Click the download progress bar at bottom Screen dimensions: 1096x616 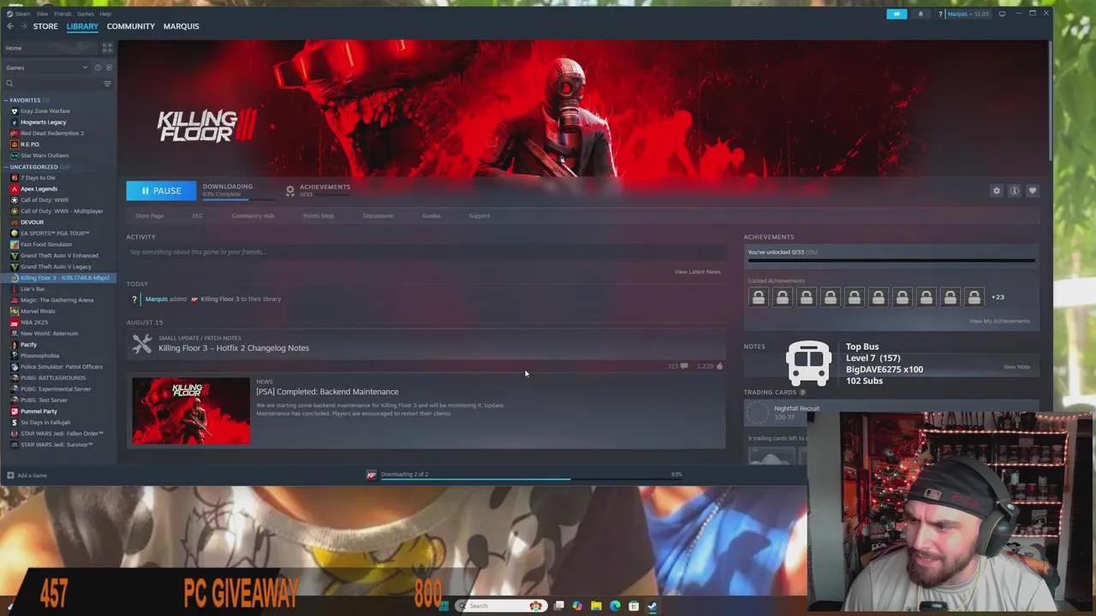pyautogui.click(x=532, y=479)
